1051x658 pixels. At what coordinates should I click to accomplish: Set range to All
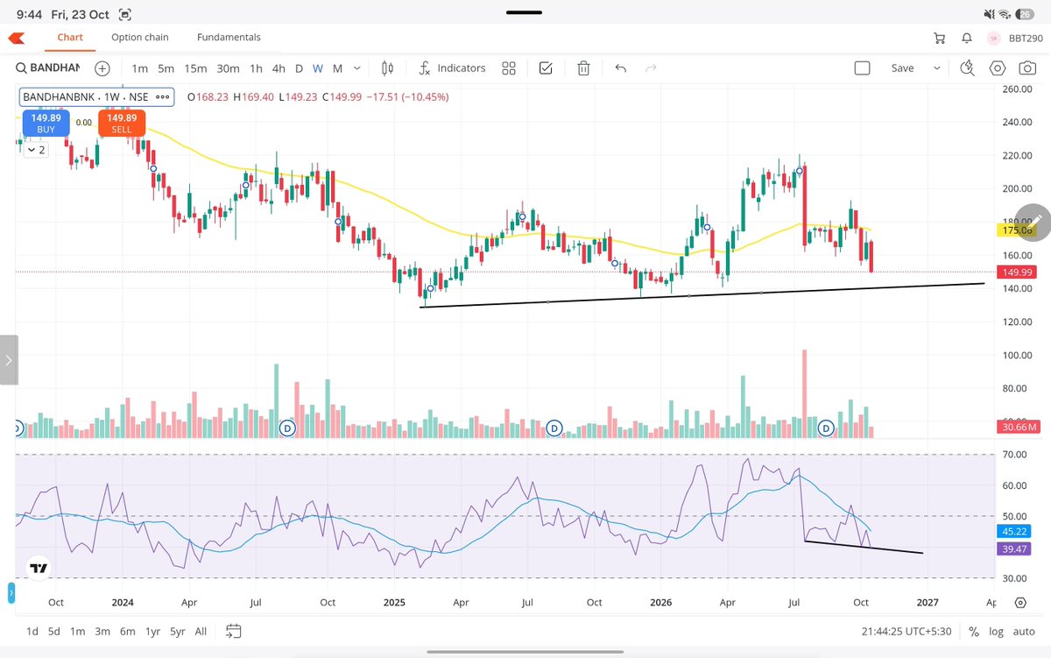point(201,631)
